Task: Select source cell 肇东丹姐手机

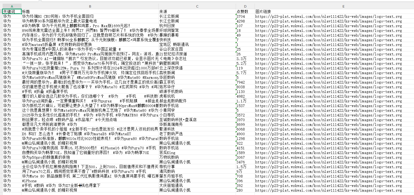Action: point(197,176)
